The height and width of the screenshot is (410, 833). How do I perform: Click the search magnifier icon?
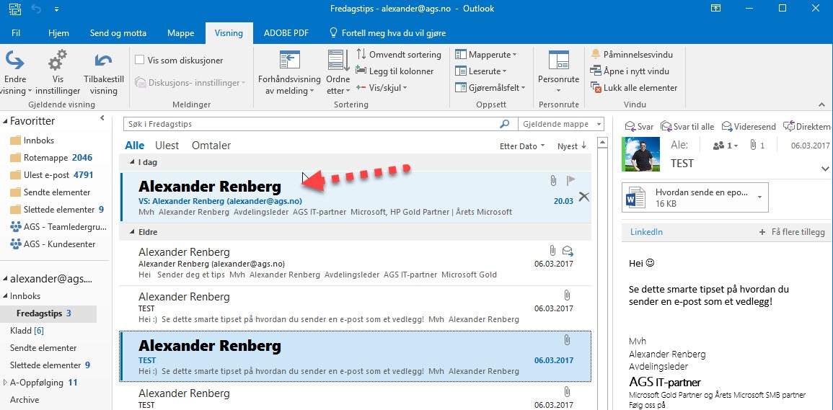point(505,124)
